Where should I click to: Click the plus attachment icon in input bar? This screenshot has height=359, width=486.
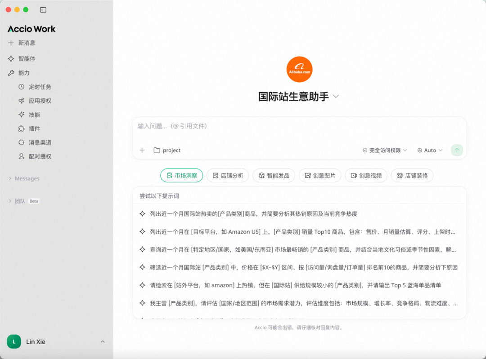pyautogui.click(x=142, y=150)
